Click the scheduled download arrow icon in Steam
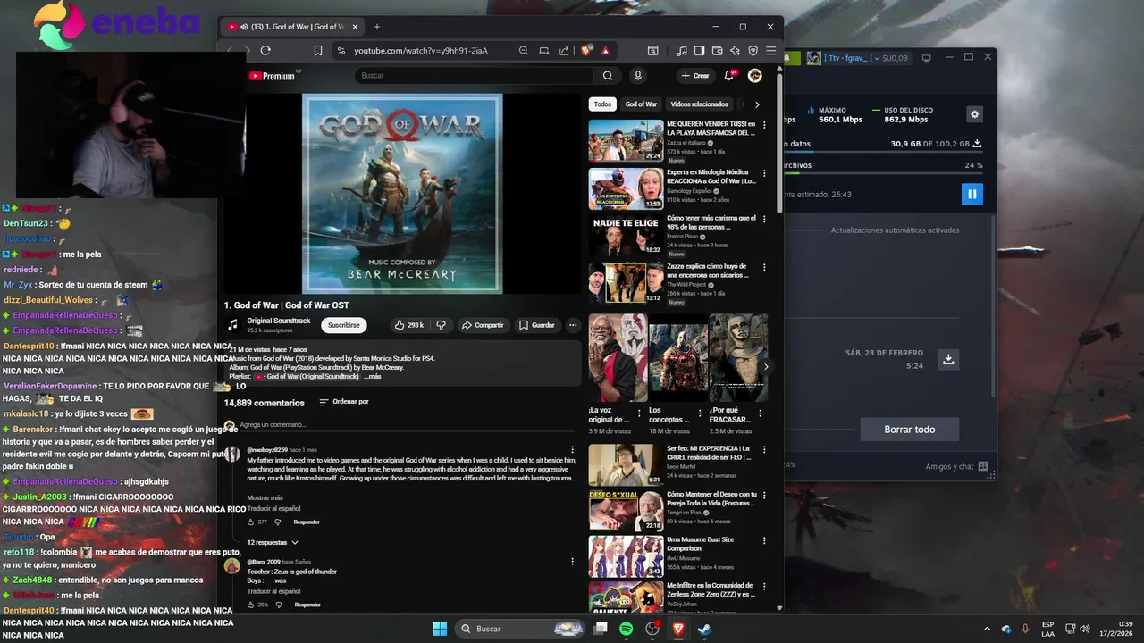Screen dimensions: 1144x643 pos(948,359)
